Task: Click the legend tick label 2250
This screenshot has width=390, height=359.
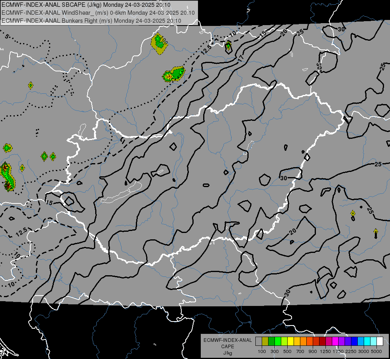Action: pyautogui.click(x=351, y=351)
